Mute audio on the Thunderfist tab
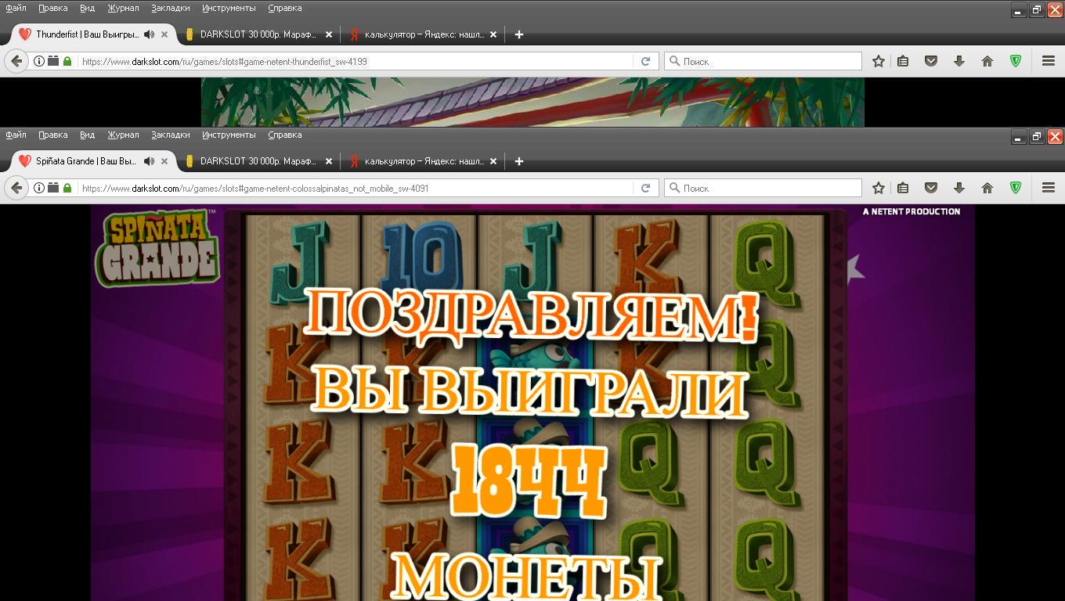 coord(149,34)
